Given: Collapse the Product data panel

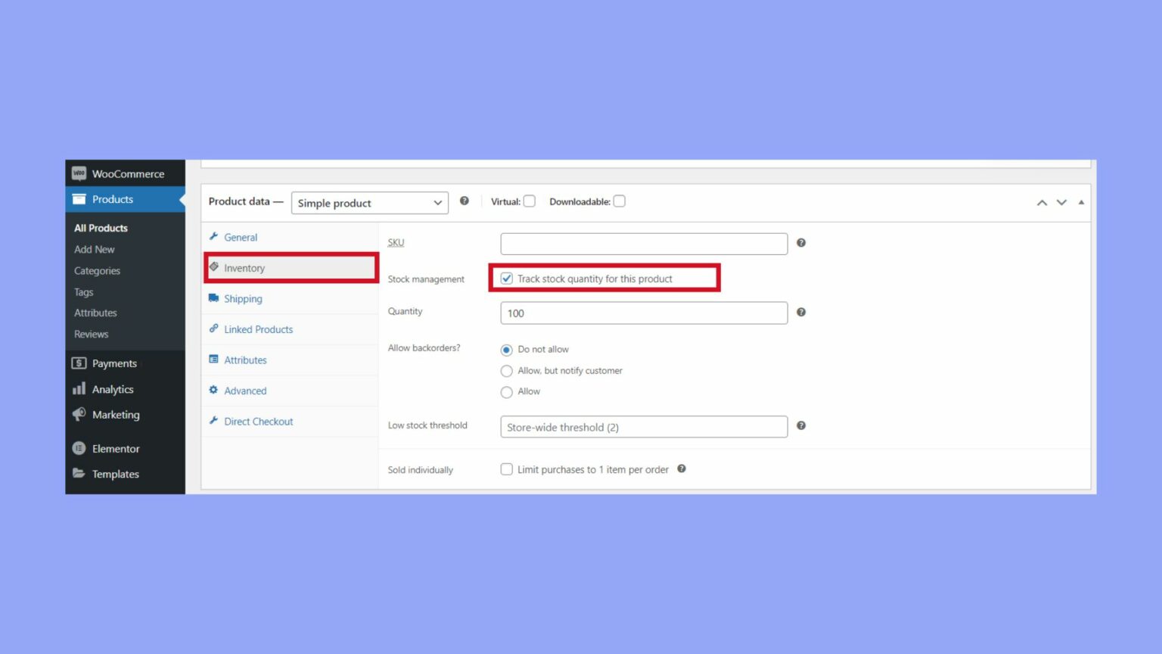Looking at the screenshot, I should (x=1081, y=202).
